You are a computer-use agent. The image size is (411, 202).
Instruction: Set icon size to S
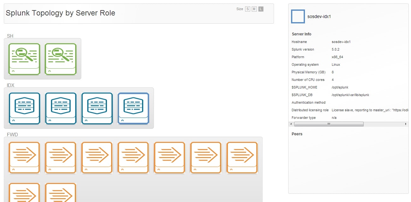[x=247, y=9]
